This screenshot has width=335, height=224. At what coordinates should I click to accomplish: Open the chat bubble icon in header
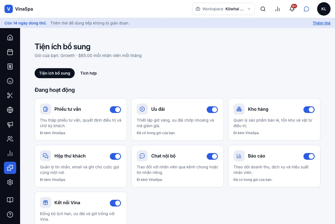[x=307, y=9]
